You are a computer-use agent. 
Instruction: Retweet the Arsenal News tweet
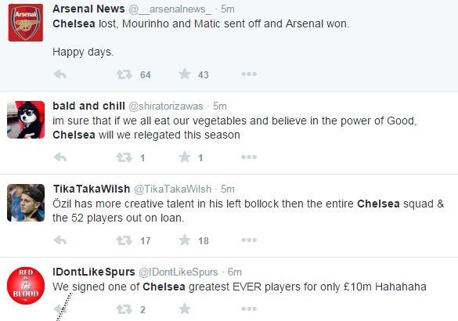[124, 74]
